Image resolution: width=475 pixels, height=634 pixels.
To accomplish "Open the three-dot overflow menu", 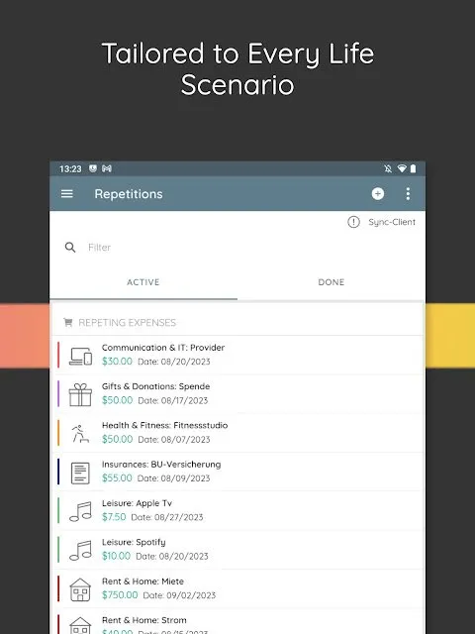I will [408, 194].
